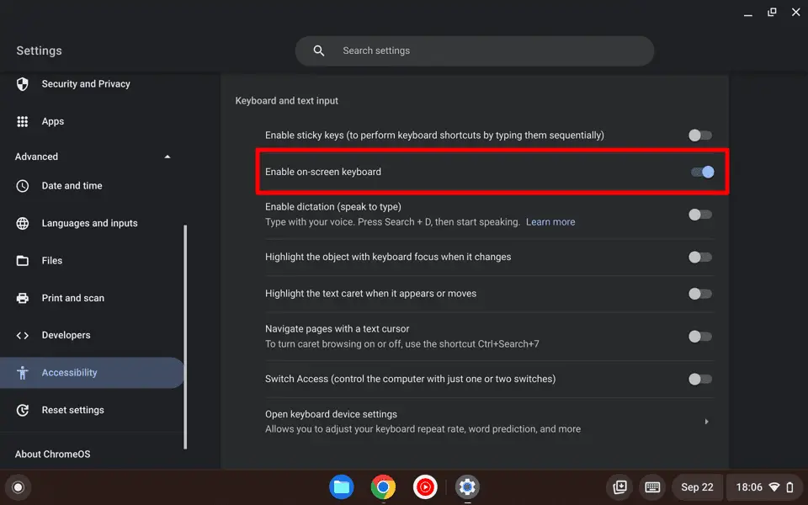
Task: Launch Chrome from the shelf
Action: coord(383,487)
